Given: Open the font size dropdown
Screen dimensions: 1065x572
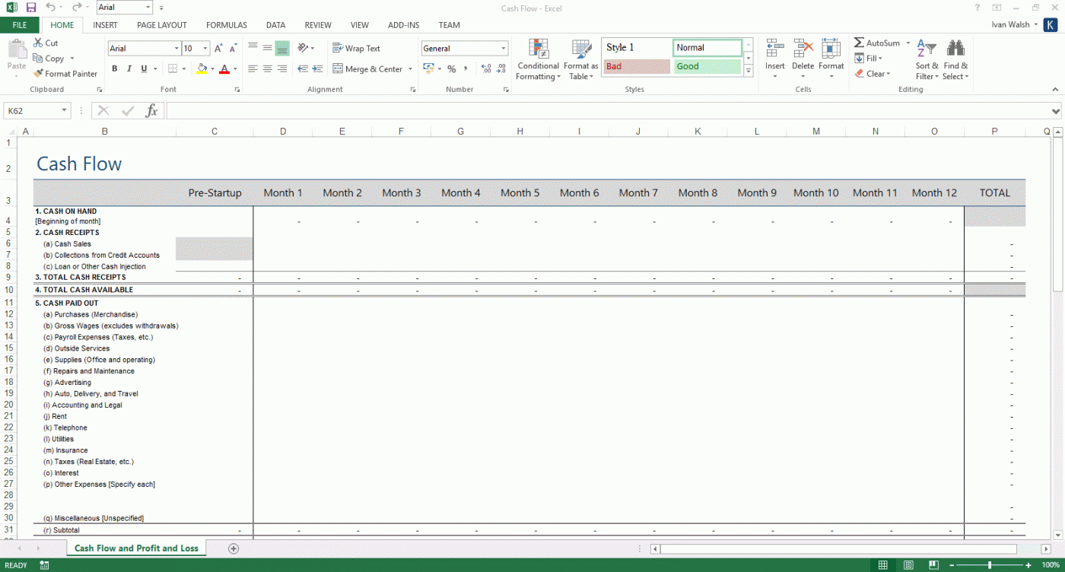Looking at the screenshot, I should (x=205, y=49).
